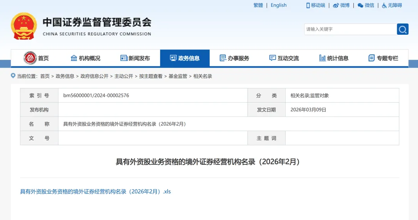Click the national emblem logo
Image resolution: width=418 pixels, height=220 pixels.
(x=24, y=26)
